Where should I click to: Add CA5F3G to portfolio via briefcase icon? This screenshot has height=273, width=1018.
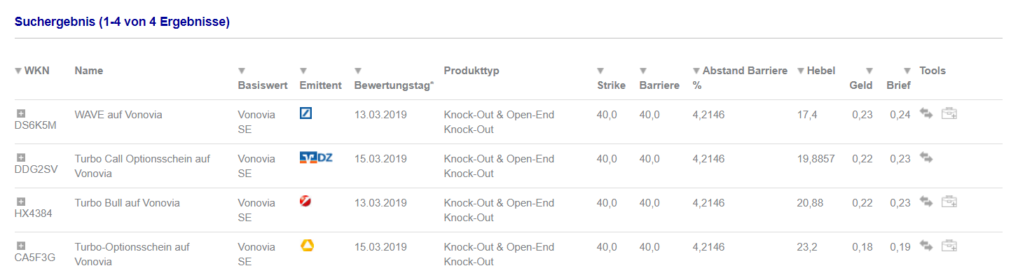coord(949,246)
